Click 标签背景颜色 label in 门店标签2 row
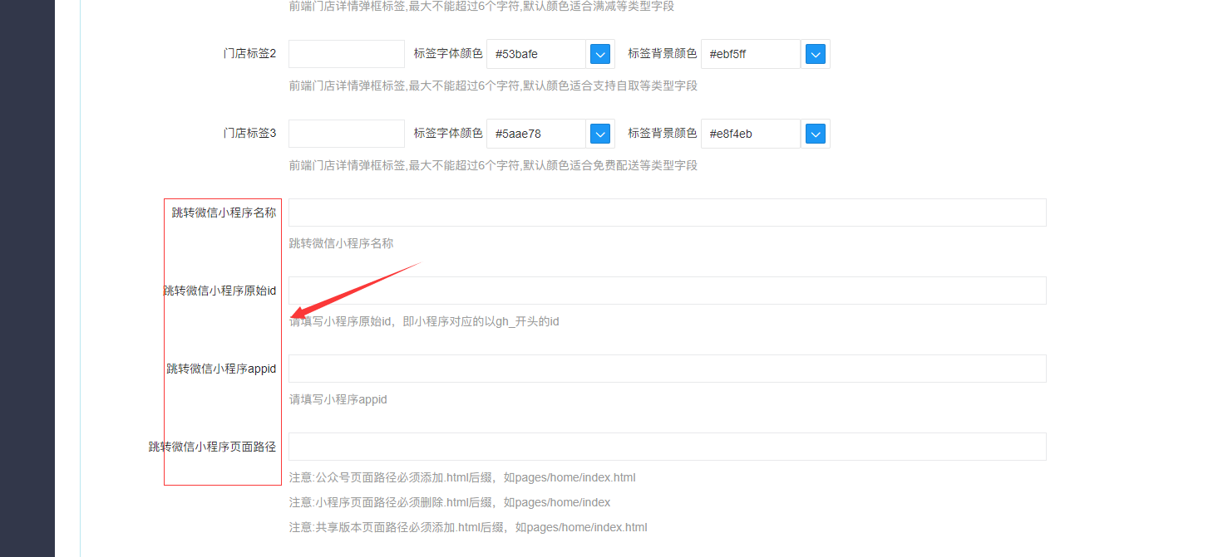 [663, 53]
